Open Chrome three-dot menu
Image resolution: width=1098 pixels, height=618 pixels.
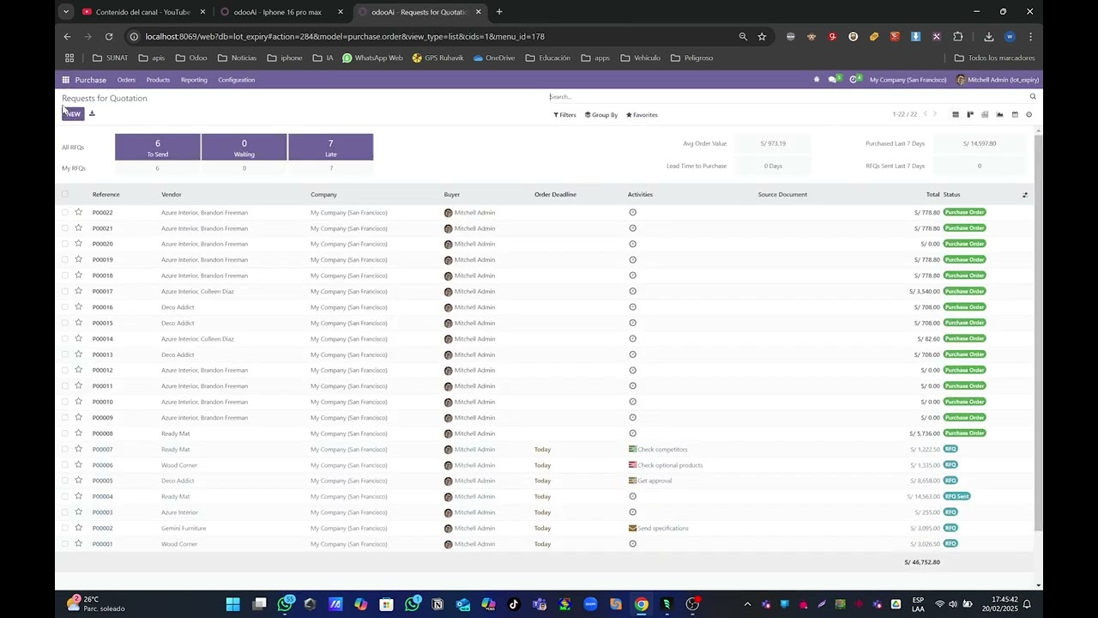1030,37
